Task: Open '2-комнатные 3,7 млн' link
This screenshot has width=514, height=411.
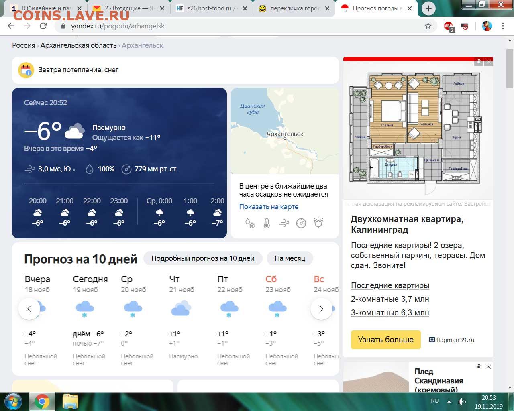Action: pos(390,299)
